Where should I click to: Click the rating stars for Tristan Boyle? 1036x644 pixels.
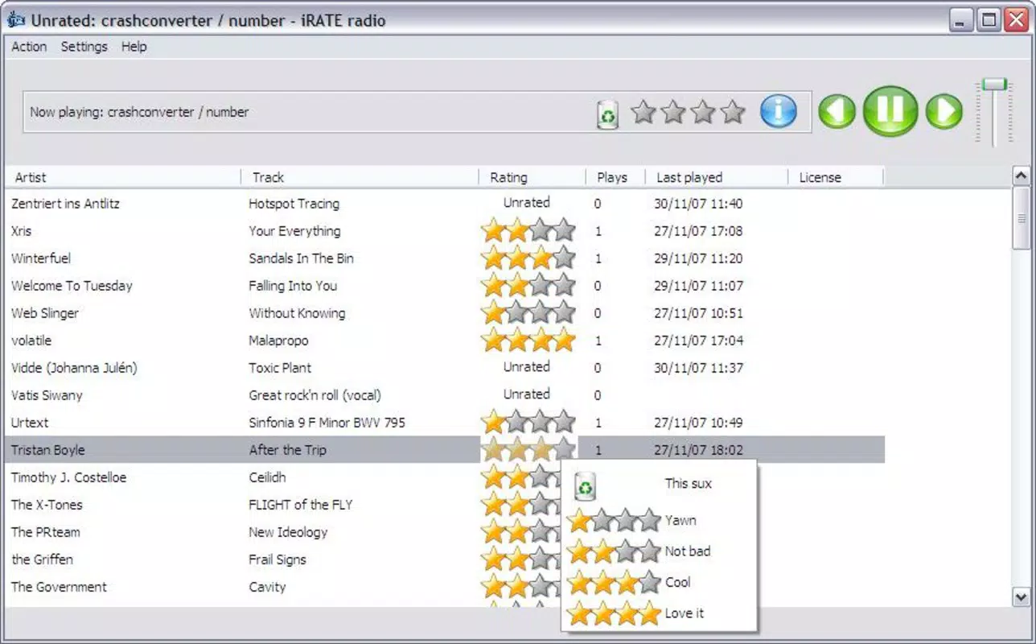528,450
